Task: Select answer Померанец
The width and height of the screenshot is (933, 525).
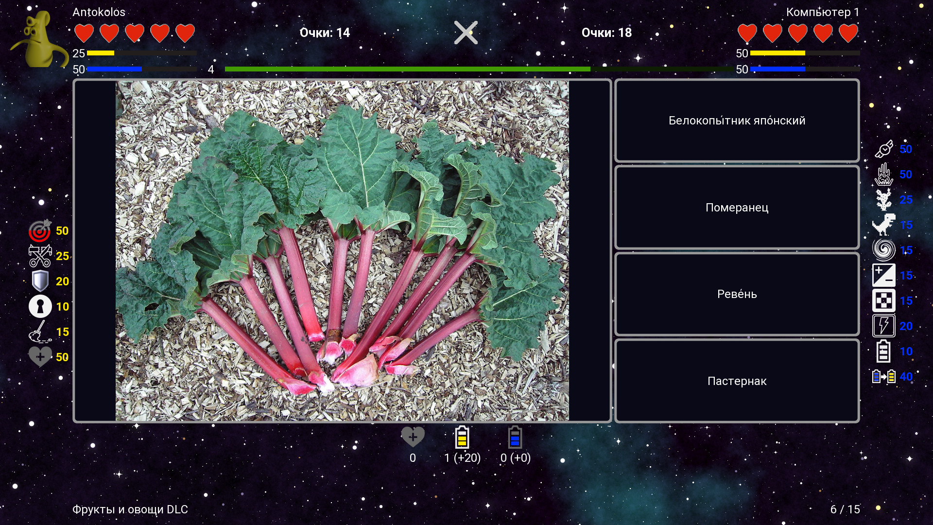Action: (737, 208)
